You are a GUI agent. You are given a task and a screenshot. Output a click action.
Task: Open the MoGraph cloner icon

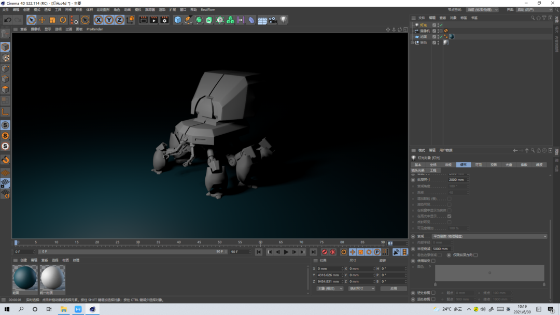click(230, 20)
